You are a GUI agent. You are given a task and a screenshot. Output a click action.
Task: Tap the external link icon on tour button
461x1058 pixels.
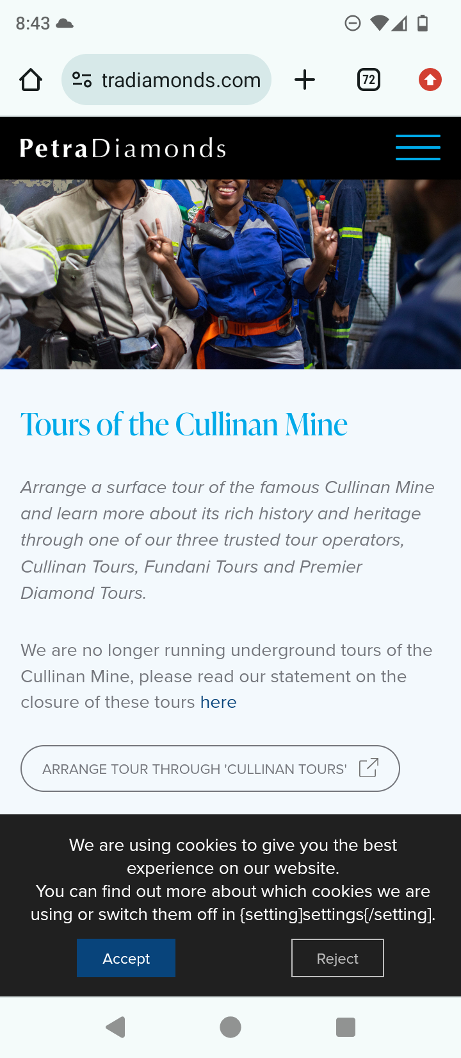369,768
